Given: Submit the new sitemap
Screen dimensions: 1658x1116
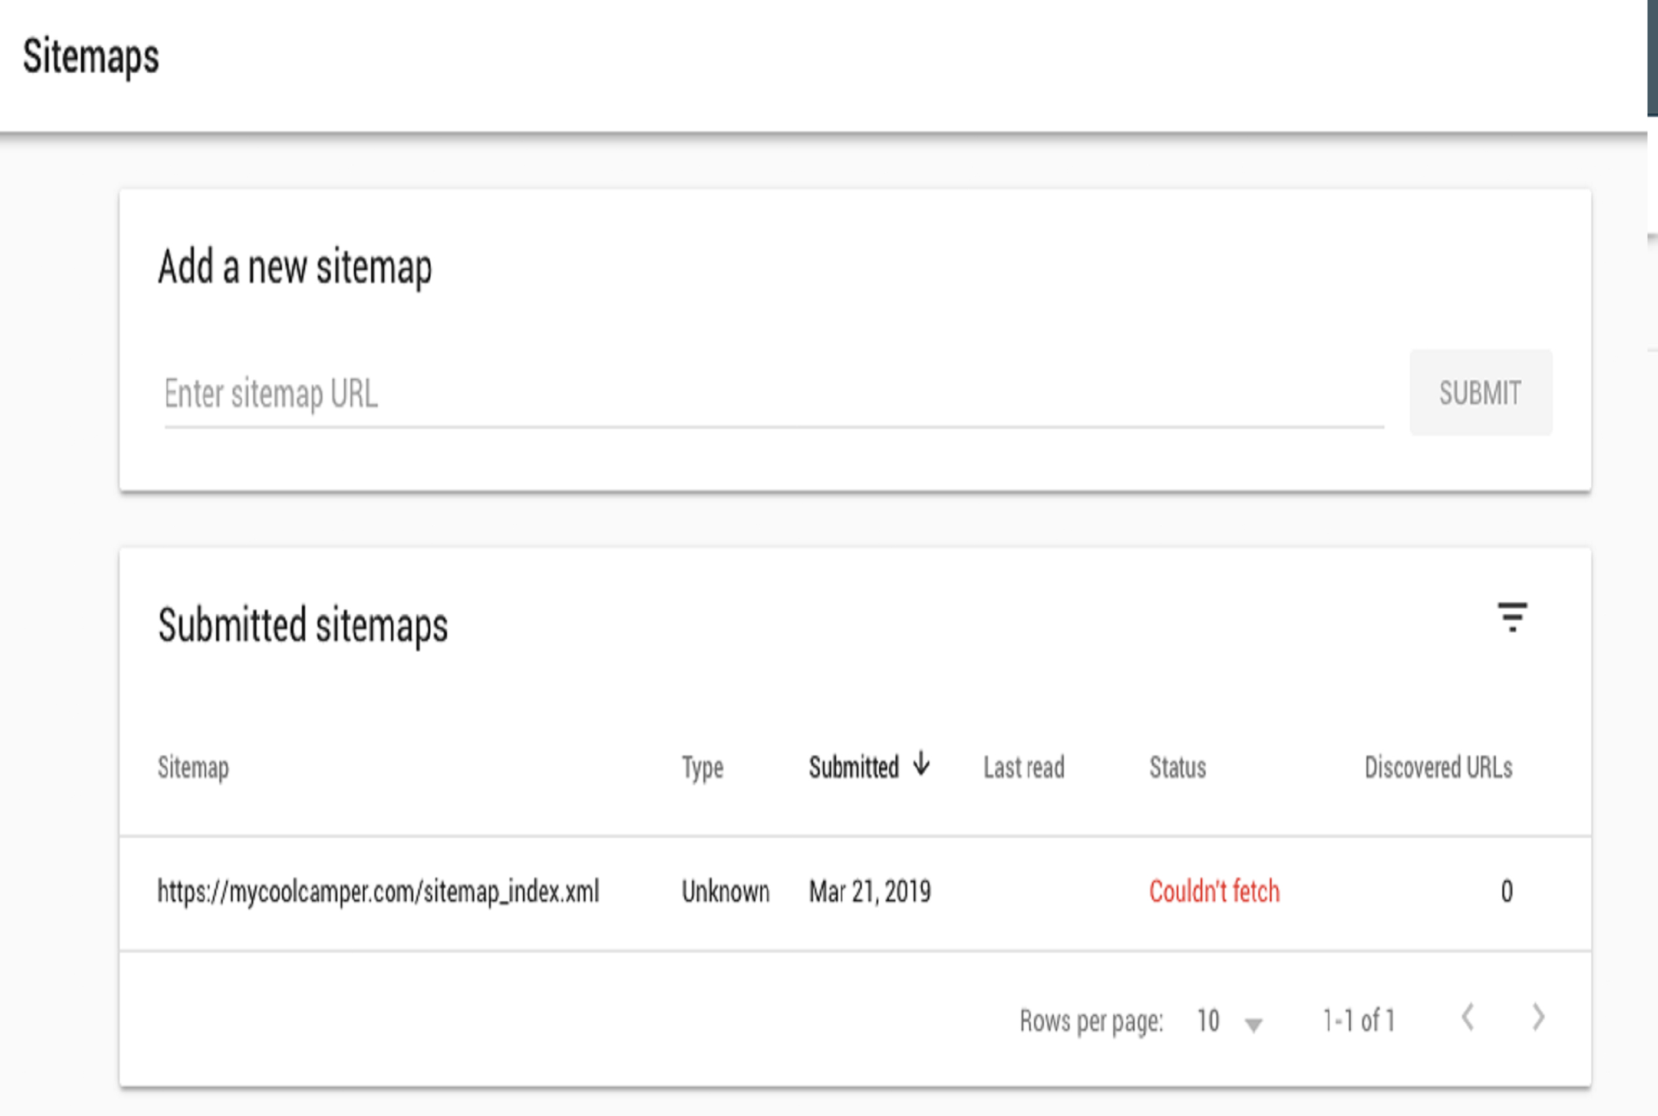Looking at the screenshot, I should pyautogui.click(x=1481, y=392).
